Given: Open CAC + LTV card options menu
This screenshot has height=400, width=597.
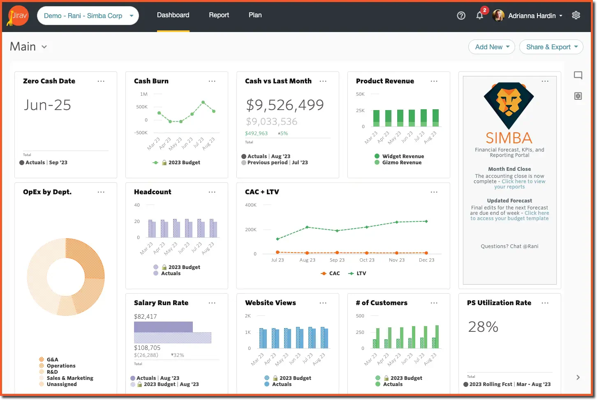Looking at the screenshot, I should pyautogui.click(x=434, y=192).
